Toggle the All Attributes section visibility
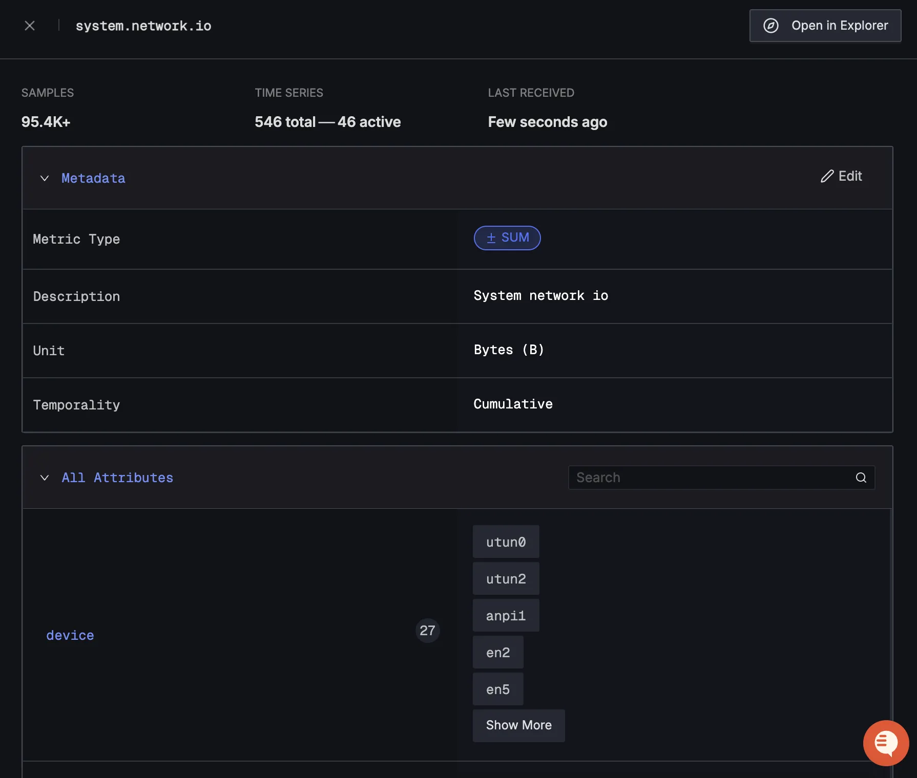This screenshot has height=778, width=917. [44, 478]
